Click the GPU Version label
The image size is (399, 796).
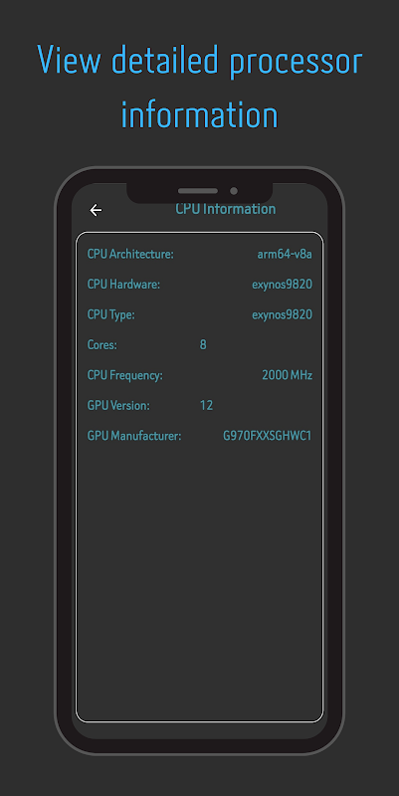tap(118, 406)
